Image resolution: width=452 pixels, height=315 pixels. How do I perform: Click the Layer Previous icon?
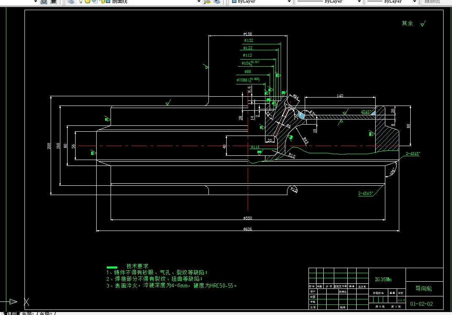(x=217, y=1)
